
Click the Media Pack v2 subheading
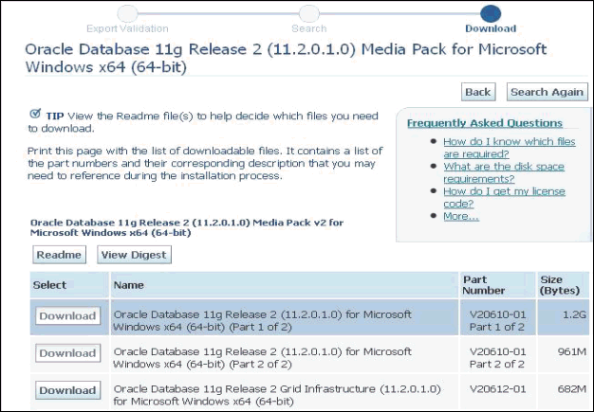click(187, 227)
